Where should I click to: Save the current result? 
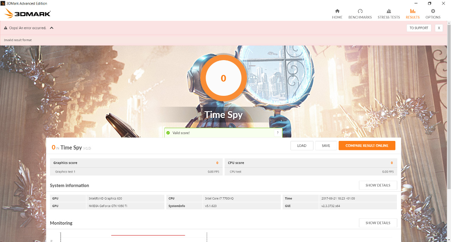[x=326, y=145]
